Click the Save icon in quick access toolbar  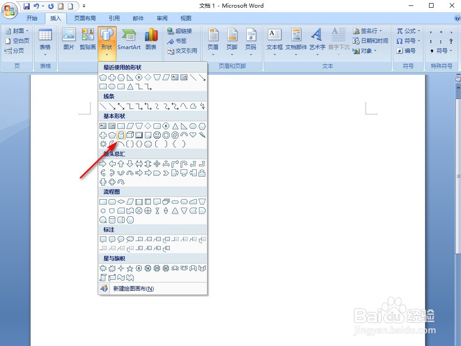coord(27,6)
